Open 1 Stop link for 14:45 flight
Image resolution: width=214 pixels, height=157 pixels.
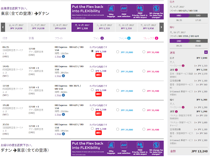58,76
